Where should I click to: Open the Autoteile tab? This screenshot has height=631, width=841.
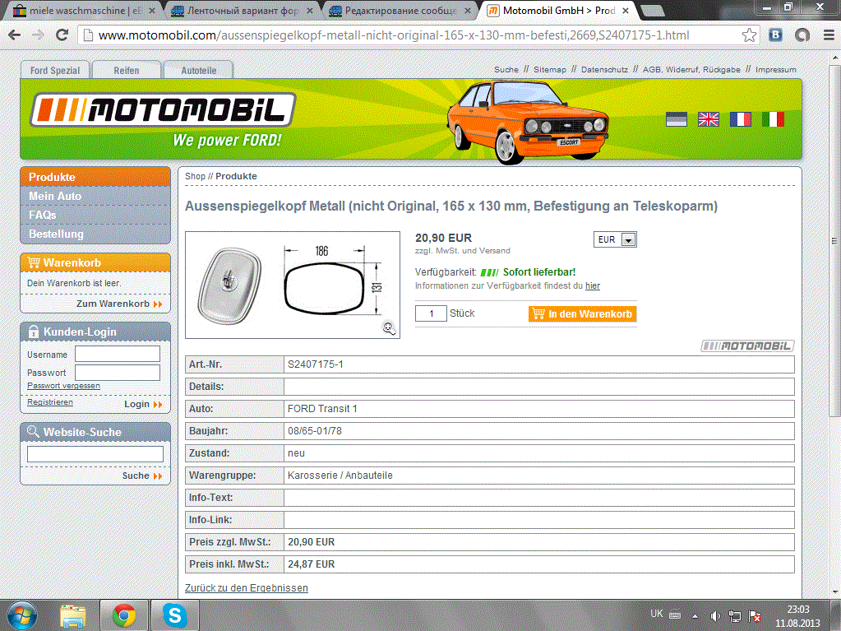point(198,70)
